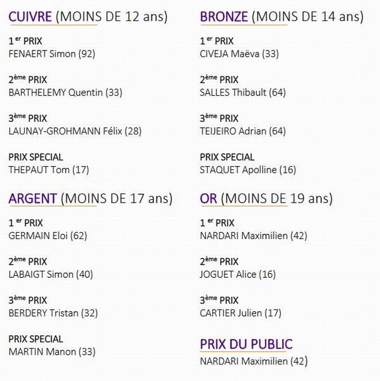This screenshot has height=381, width=380.
Task: Click on LABAIGT Simon name
Action: point(51,274)
